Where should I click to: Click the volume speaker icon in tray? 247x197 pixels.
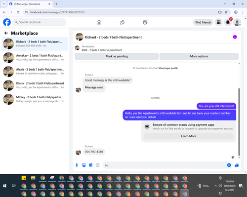[220, 186]
